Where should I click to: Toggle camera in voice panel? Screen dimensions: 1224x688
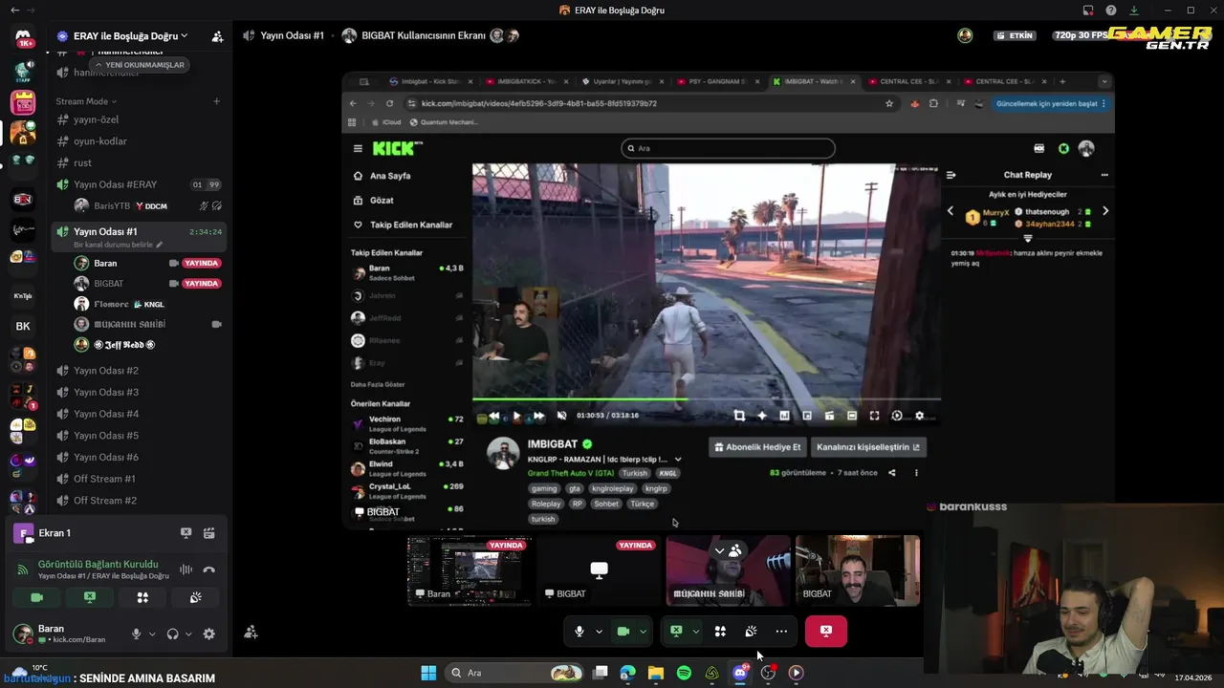(37, 597)
